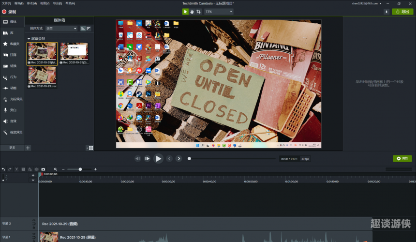Open the 收藏夹 (Favorites) tab
The image size is (416, 242).
(x=12, y=44)
